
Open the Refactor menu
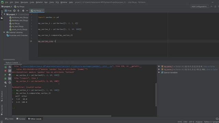[39, 2]
